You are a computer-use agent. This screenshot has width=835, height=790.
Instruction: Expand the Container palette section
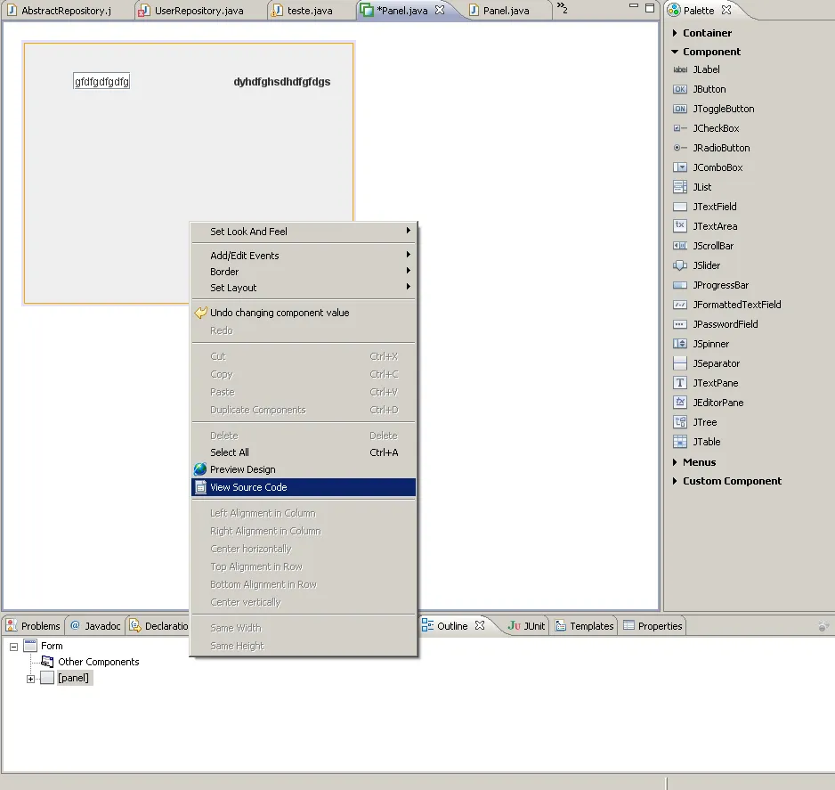tap(675, 33)
